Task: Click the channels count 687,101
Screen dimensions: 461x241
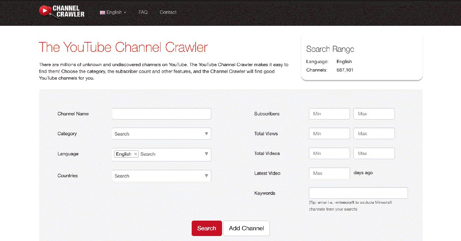Action: [345, 70]
